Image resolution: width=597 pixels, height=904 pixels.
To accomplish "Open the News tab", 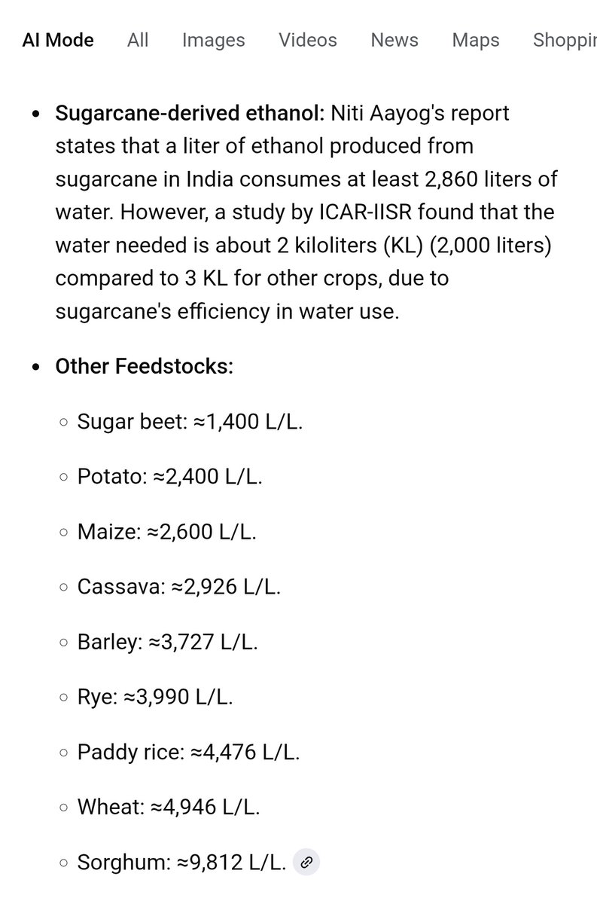I will 394,40.
